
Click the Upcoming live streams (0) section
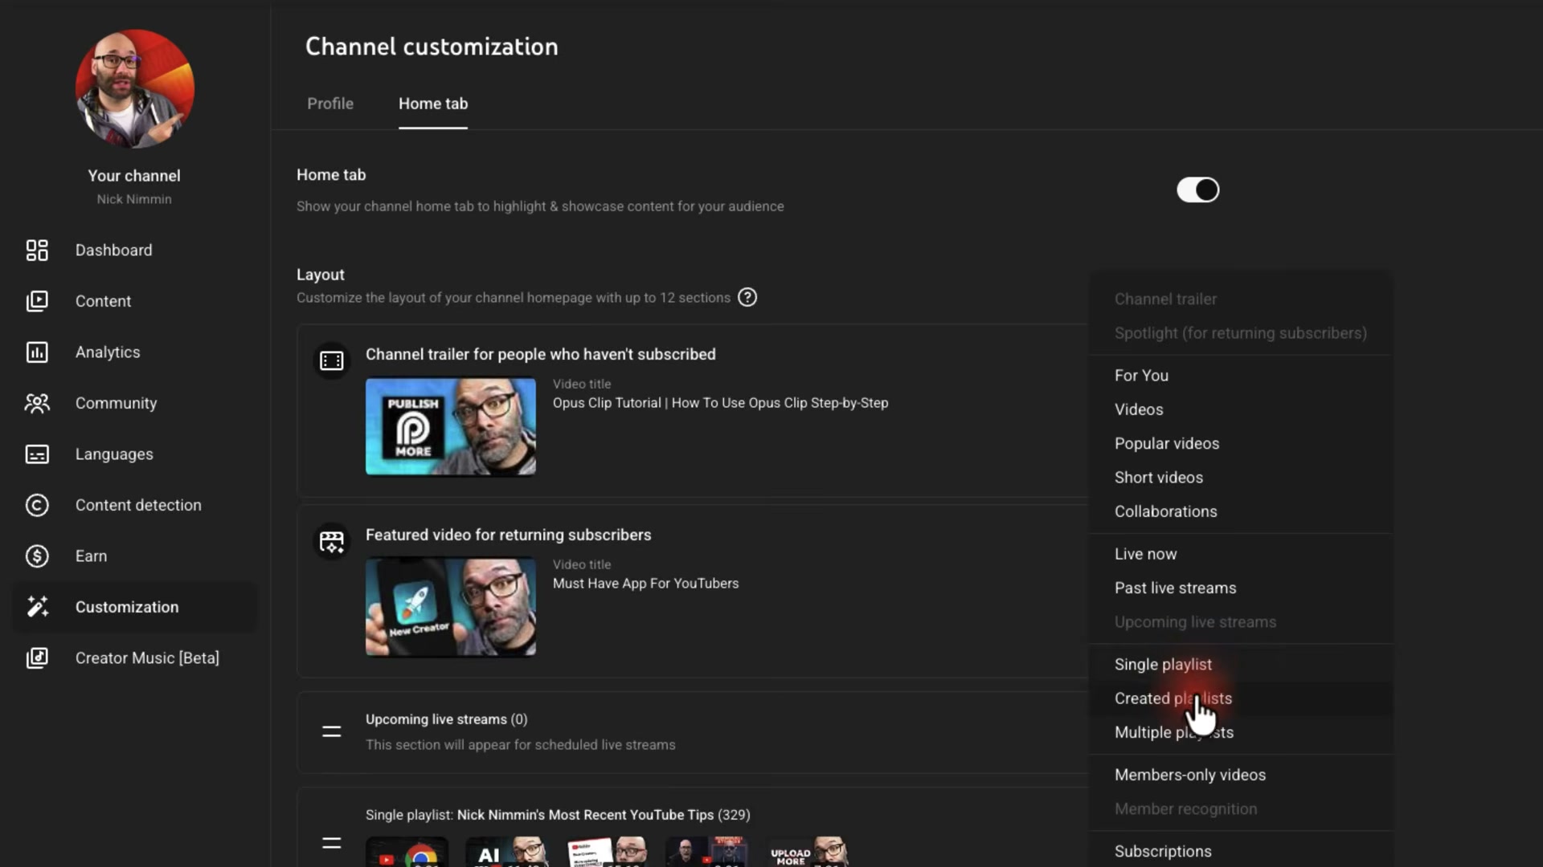[x=693, y=732]
